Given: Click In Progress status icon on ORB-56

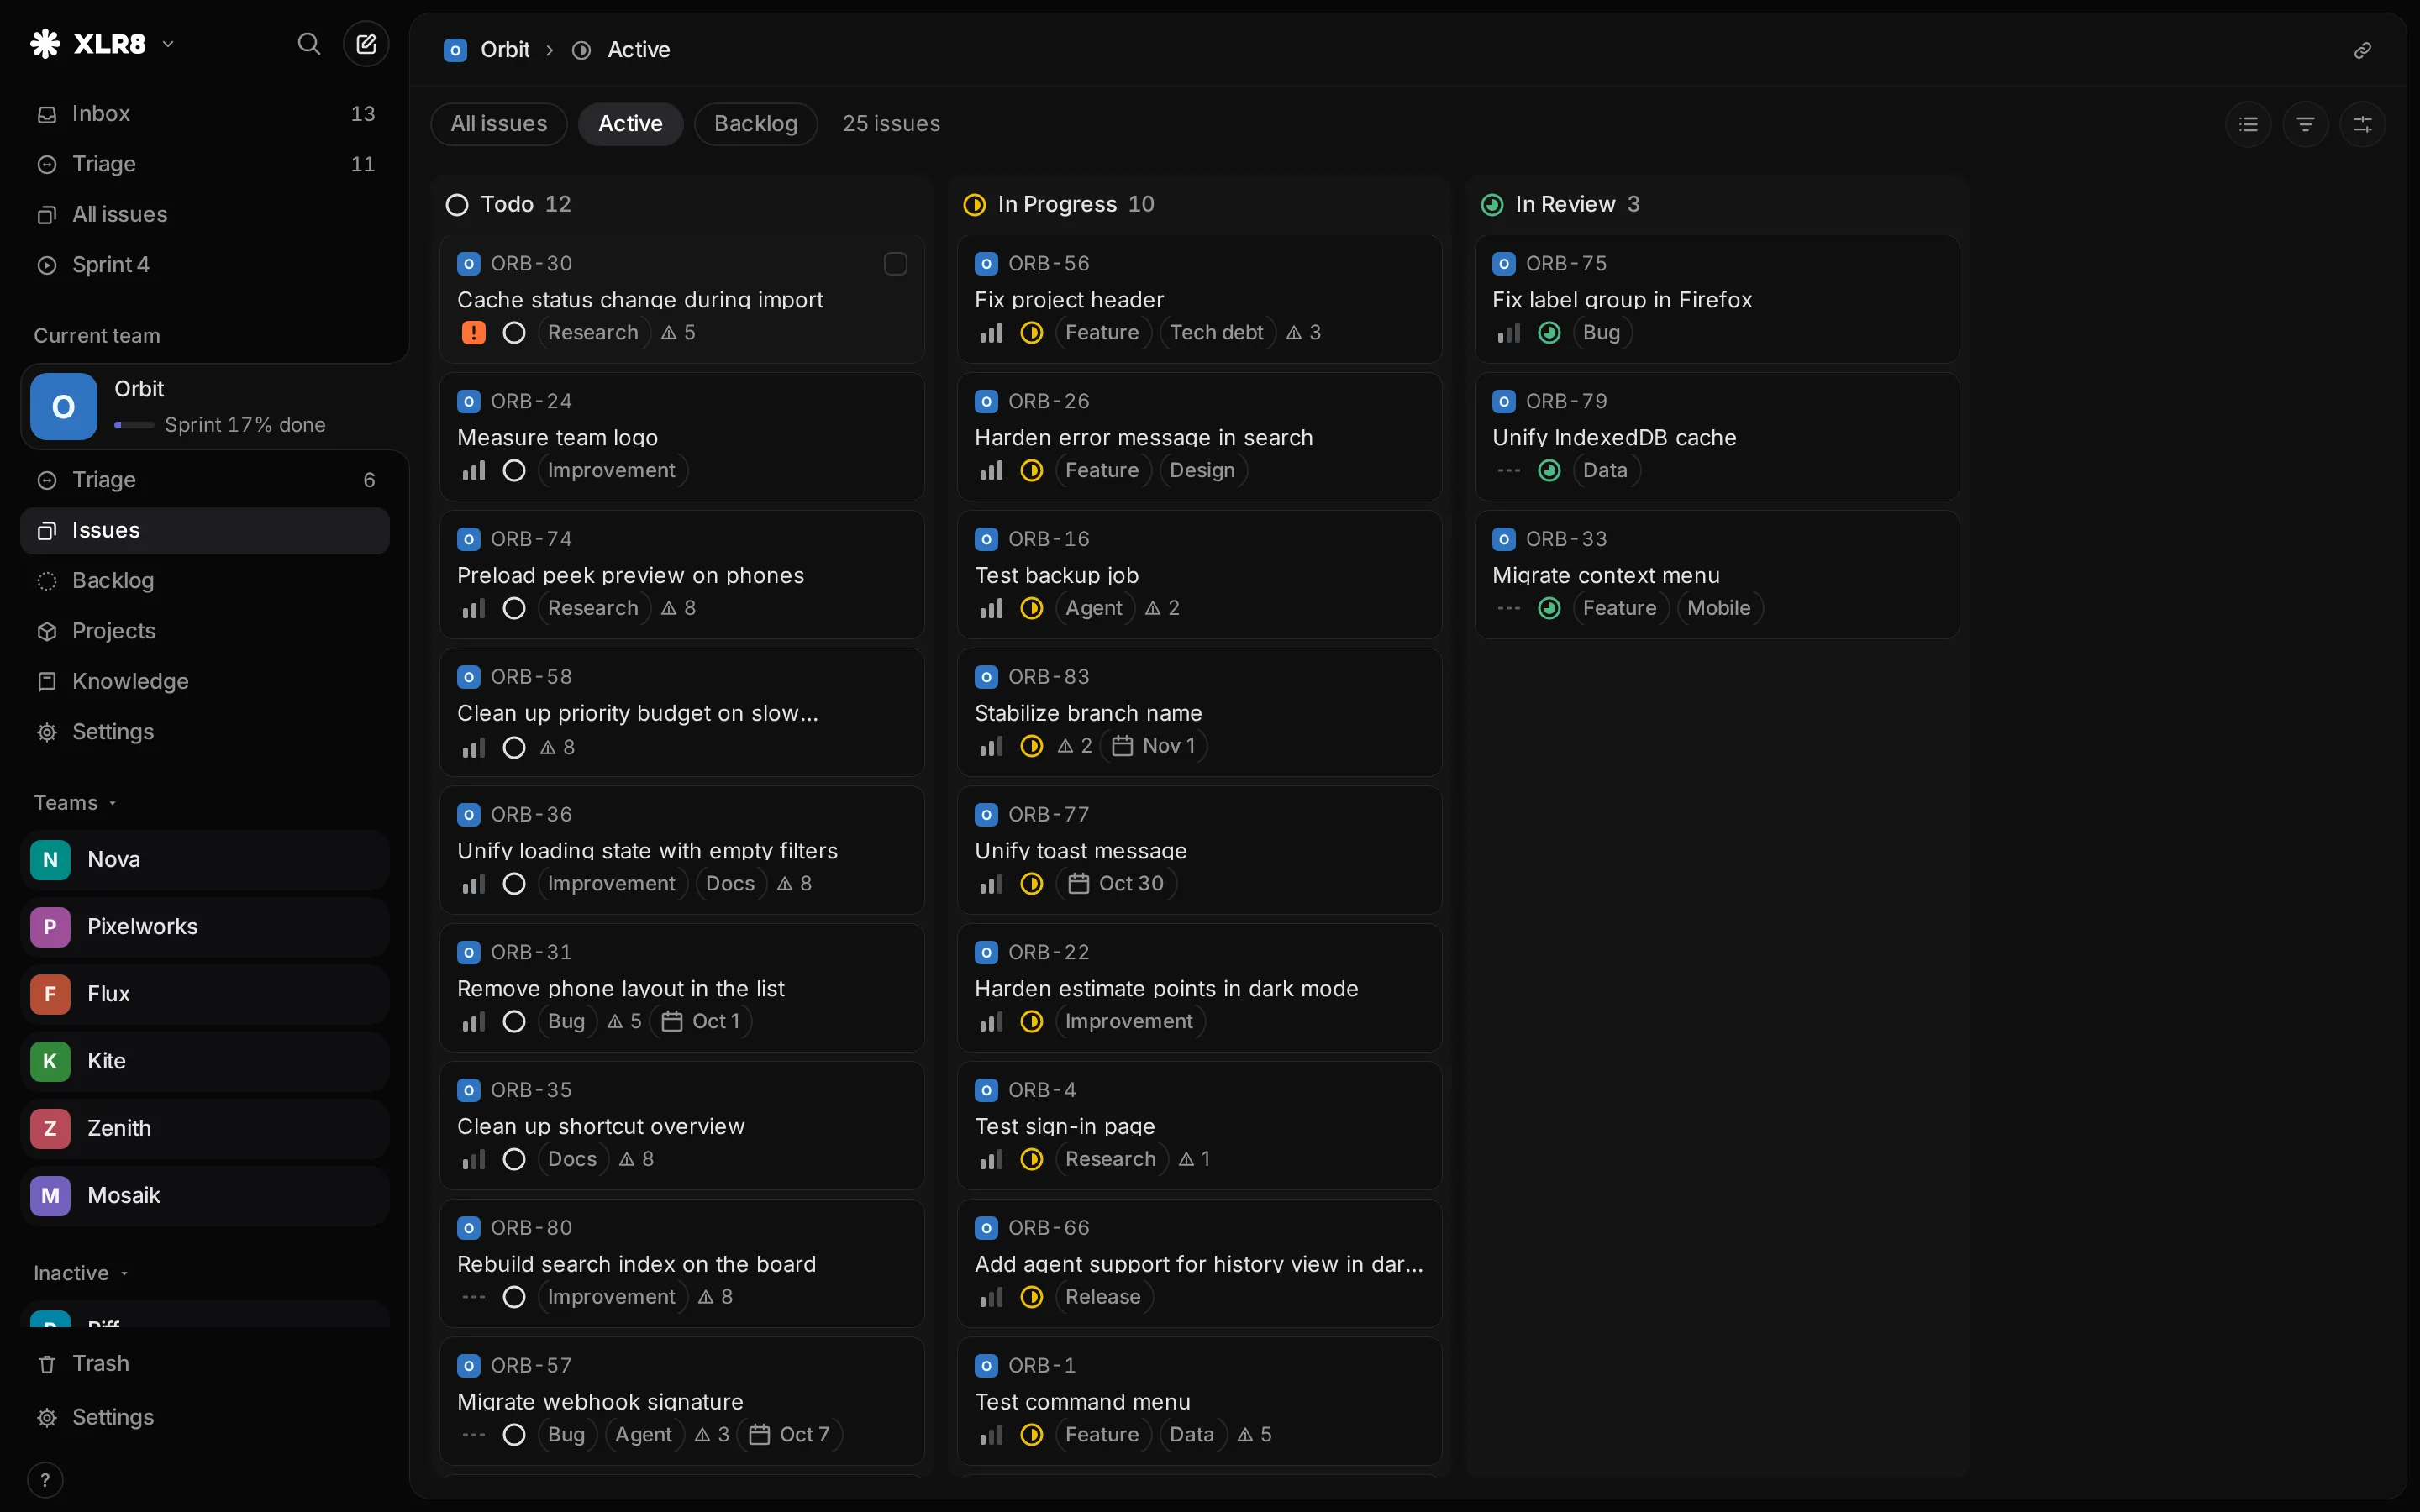Looking at the screenshot, I should click(x=1032, y=333).
